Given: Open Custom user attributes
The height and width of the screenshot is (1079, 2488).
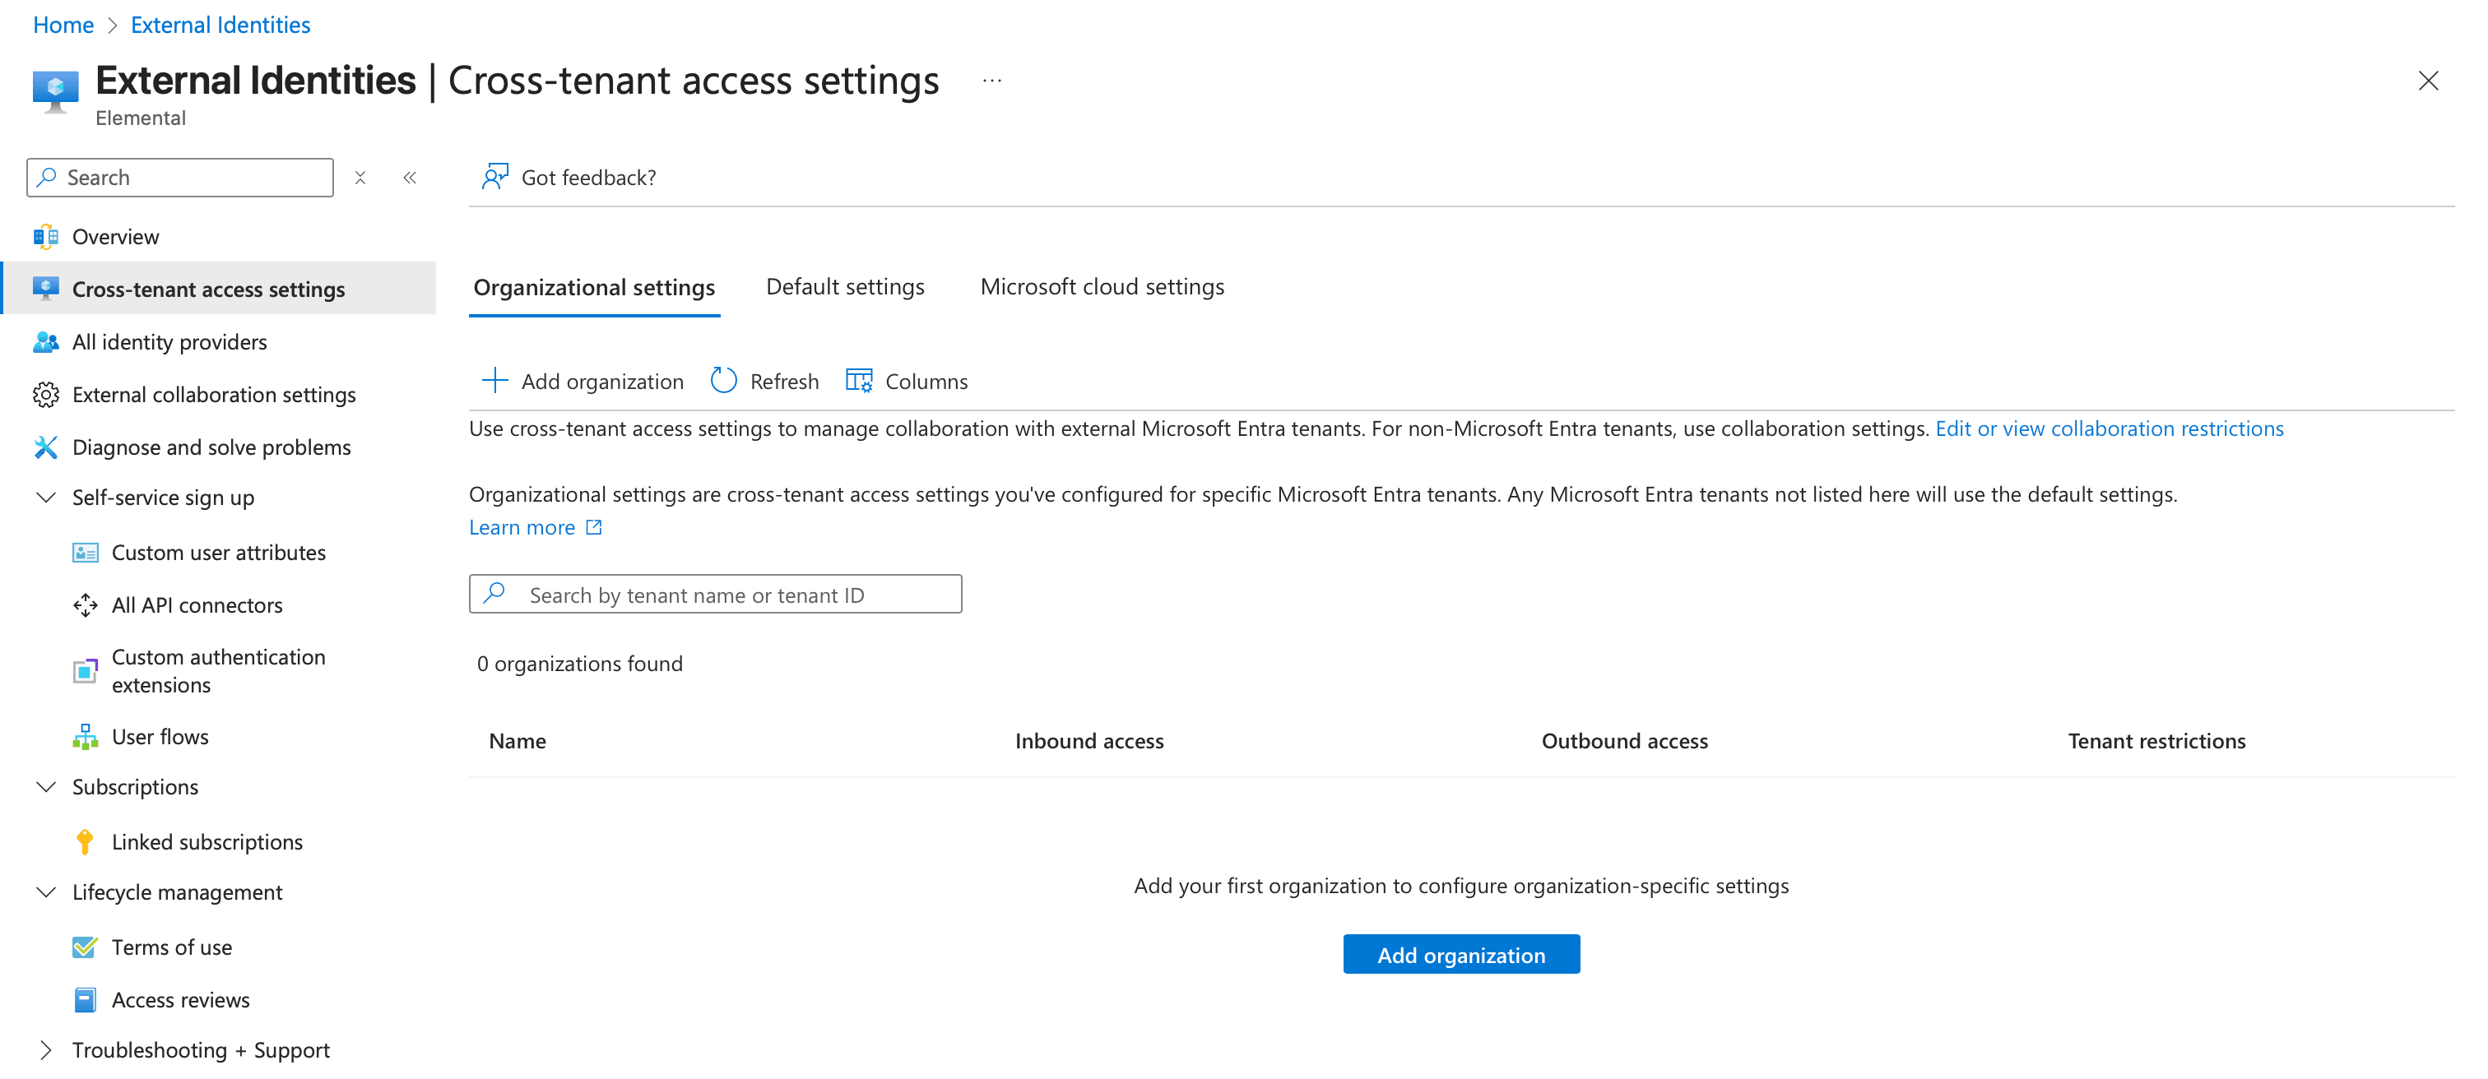Looking at the screenshot, I should coord(218,552).
